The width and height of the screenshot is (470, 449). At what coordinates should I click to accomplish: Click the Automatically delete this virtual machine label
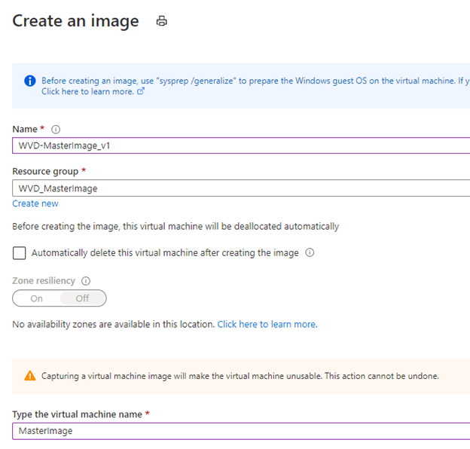point(165,253)
